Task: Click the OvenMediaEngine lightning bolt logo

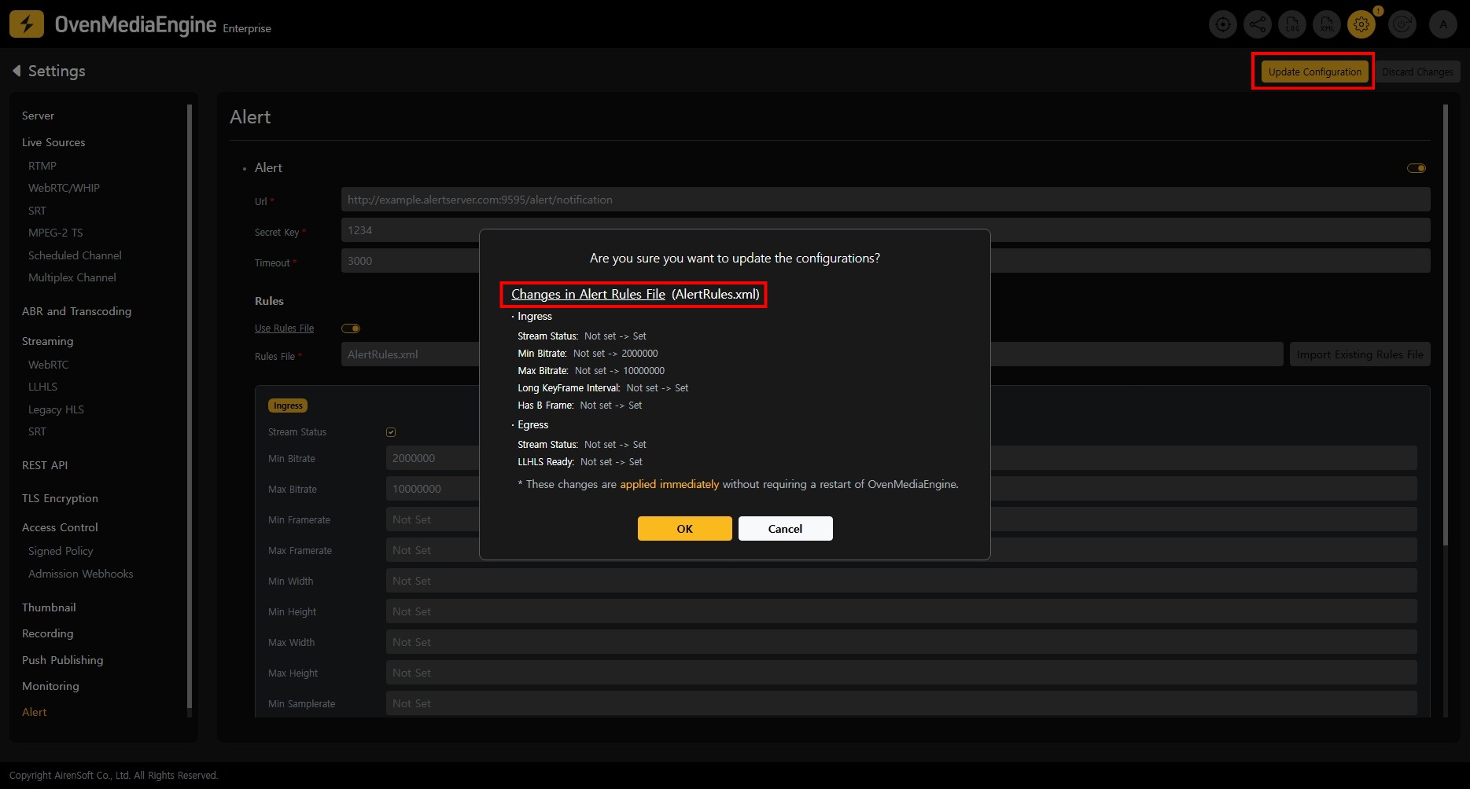Action: (27, 24)
